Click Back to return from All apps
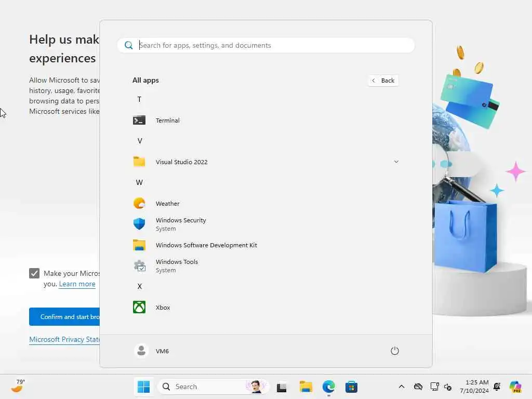532x399 pixels. pyautogui.click(x=383, y=81)
